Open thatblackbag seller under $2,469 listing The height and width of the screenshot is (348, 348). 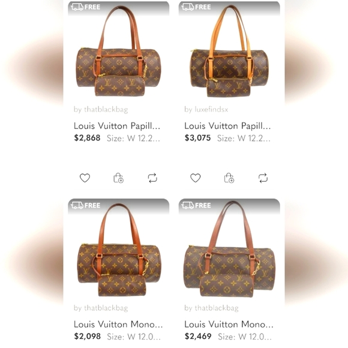point(211,308)
